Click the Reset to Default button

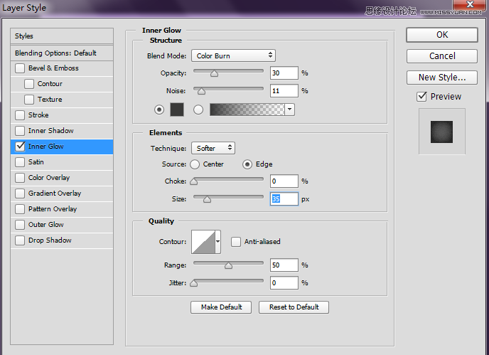(x=294, y=307)
